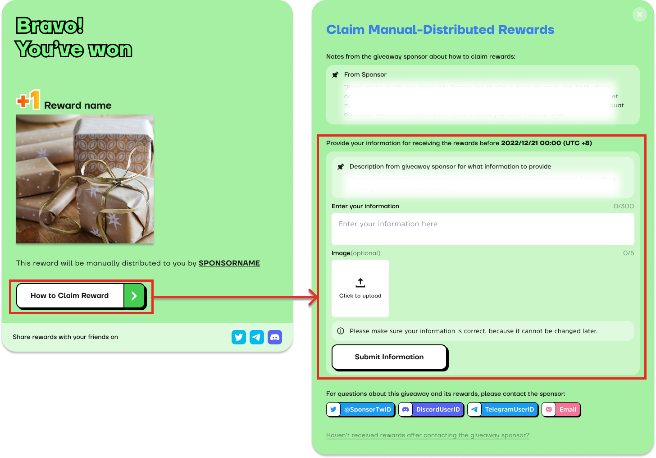Open the Haven't received rewards link
This screenshot has height=458, width=656.
point(428,435)
